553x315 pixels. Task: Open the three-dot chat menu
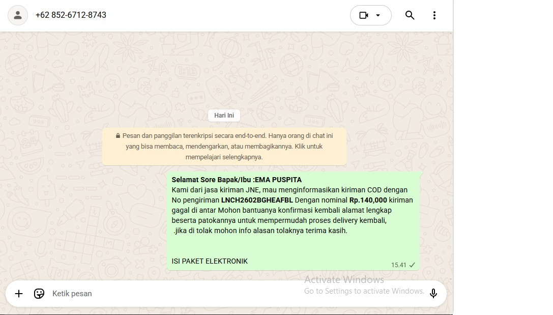[434, 15]
